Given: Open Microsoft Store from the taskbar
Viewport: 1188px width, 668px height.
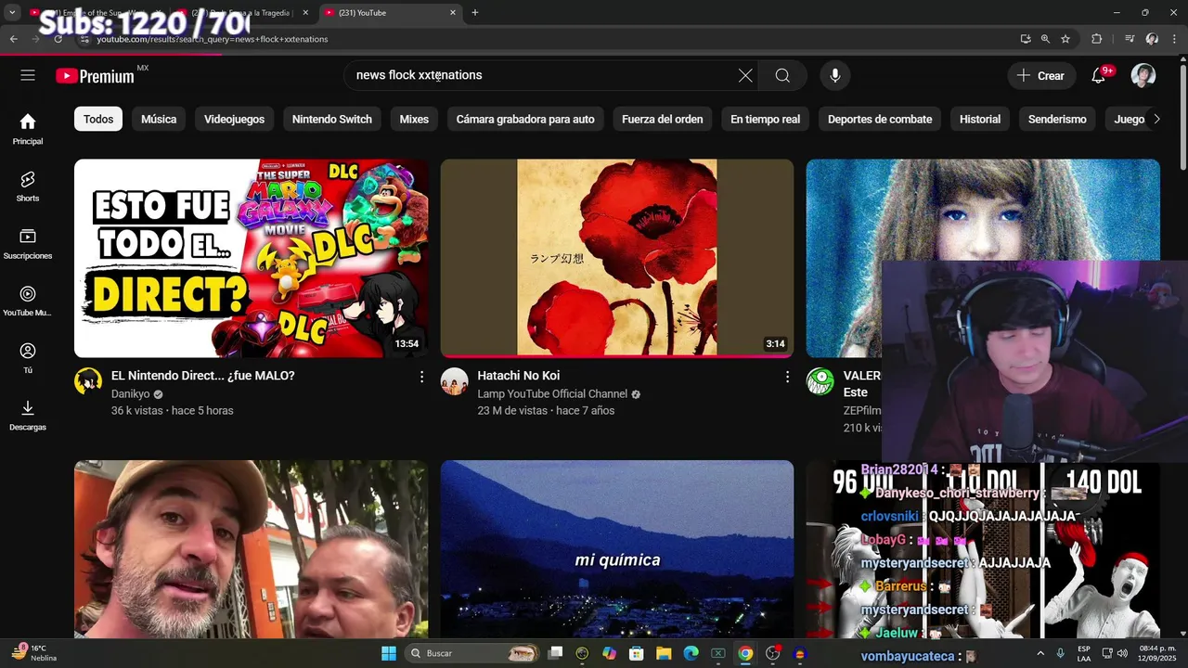Looking at the screenshot, I should point(637,653).
